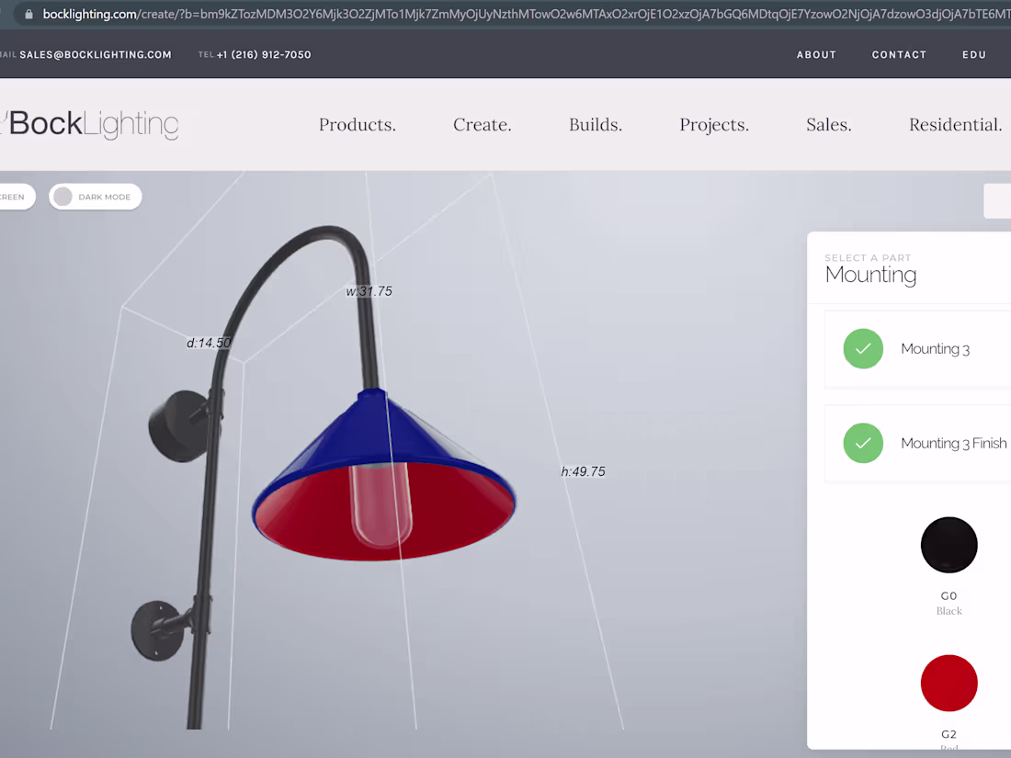Click the Residential navigation item
1011x758 pixels.
(954, 125)
